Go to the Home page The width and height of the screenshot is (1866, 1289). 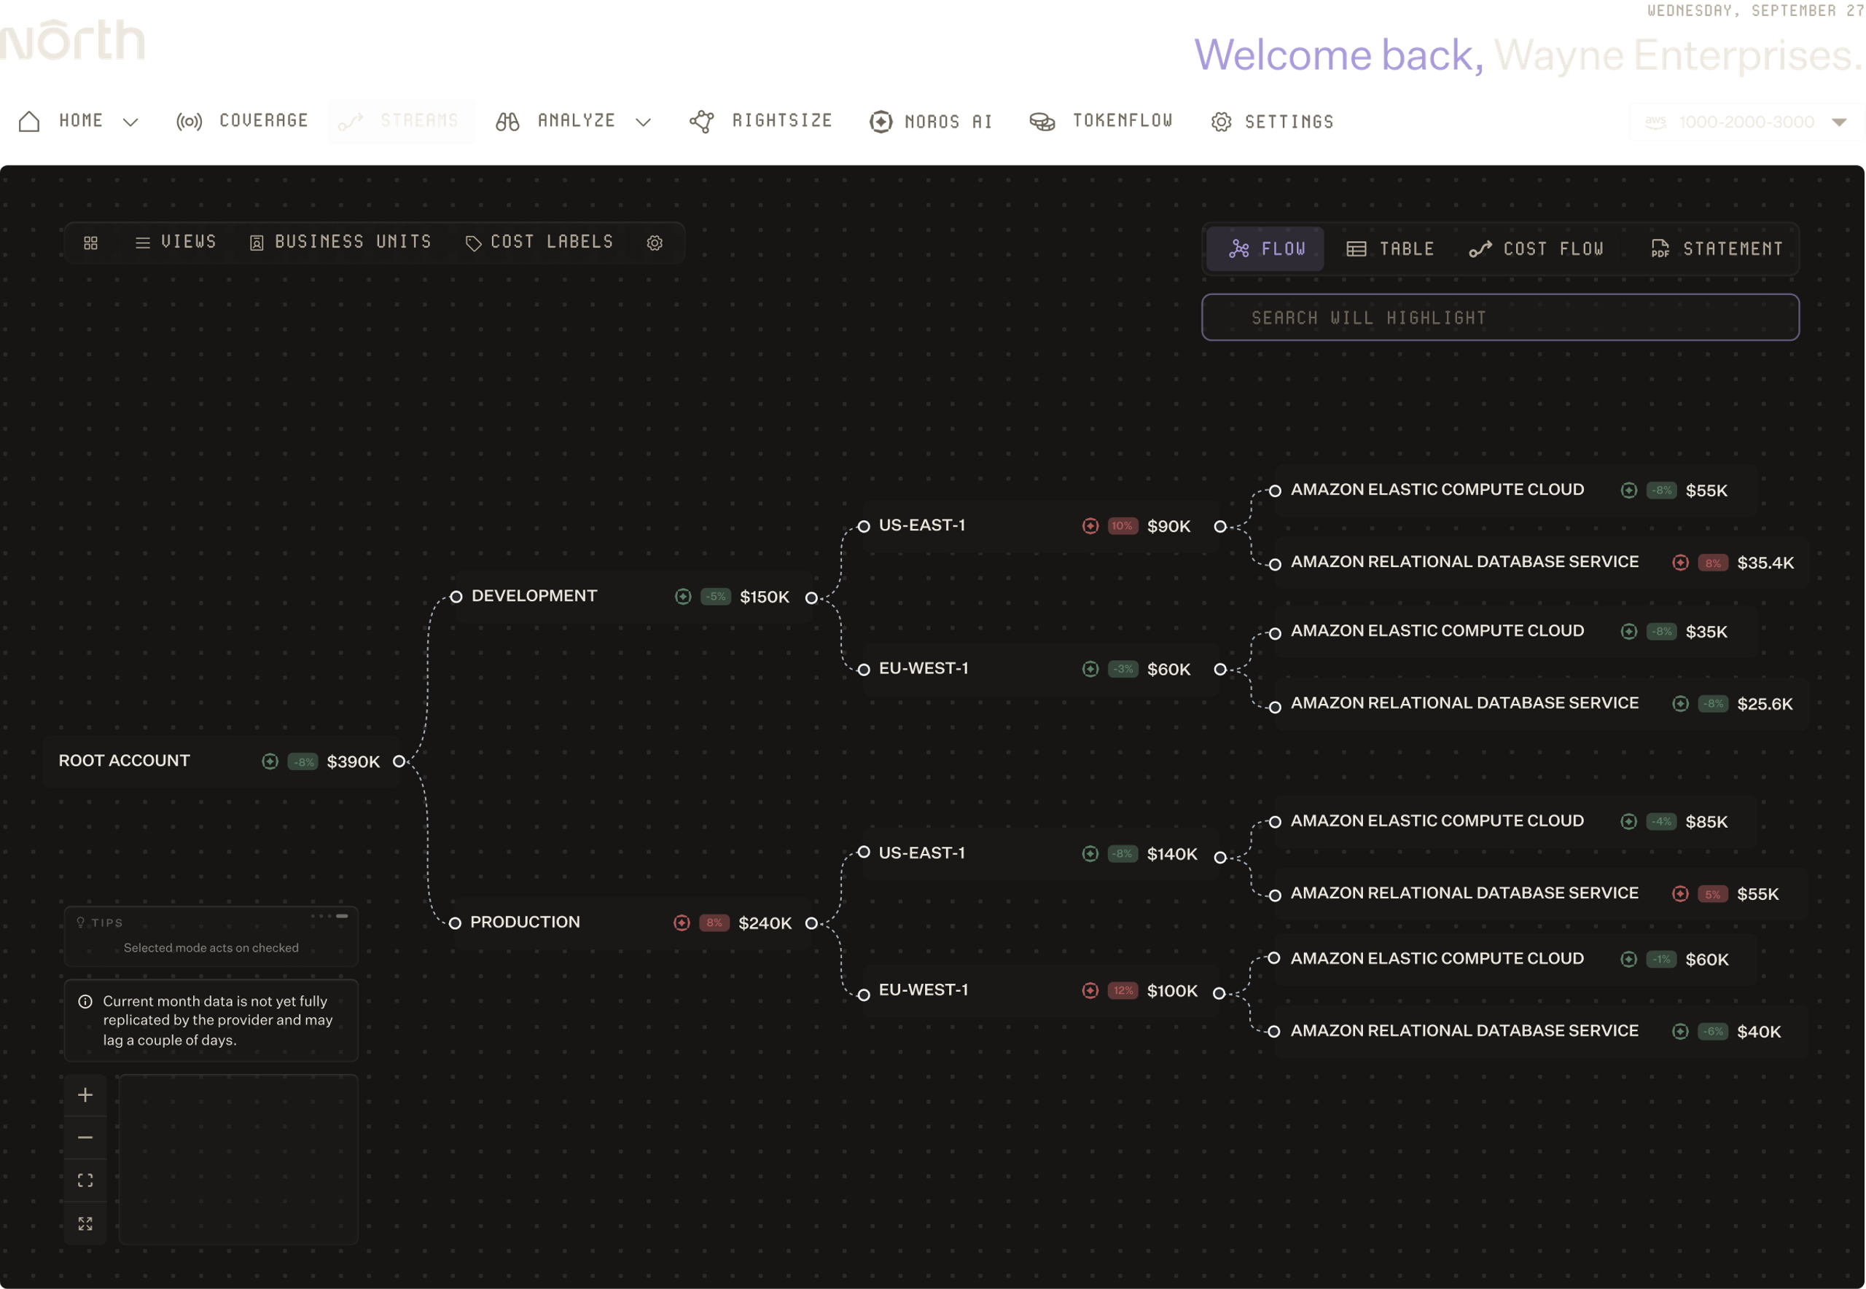61,121
